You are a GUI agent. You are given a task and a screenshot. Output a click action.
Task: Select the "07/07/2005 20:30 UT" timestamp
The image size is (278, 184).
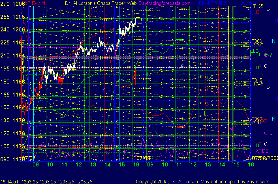(x=212, y=2)
